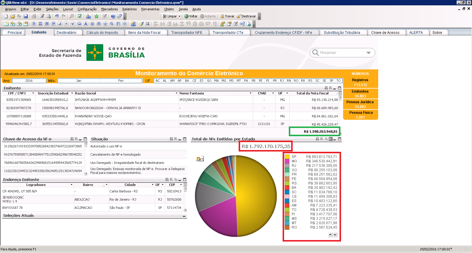Image resolution: width=472 pixels, height=253 pixels.
Task: Choose Jan in the Mês filter
Action: (x=79, y=81)
